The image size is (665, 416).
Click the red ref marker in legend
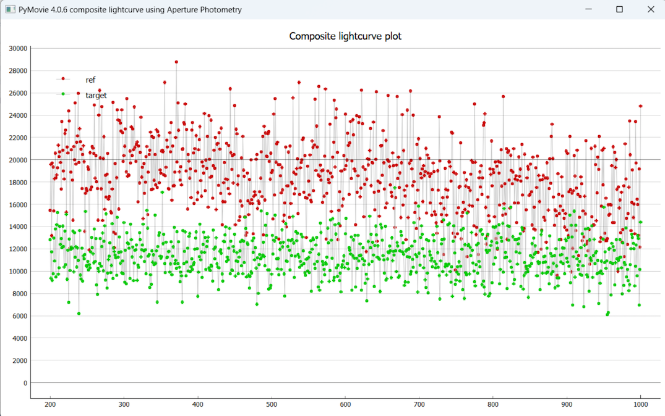click(63, 79)
